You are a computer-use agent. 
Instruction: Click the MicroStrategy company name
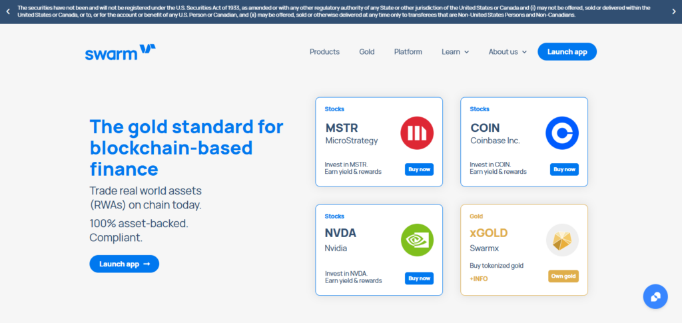coord(352,141)
